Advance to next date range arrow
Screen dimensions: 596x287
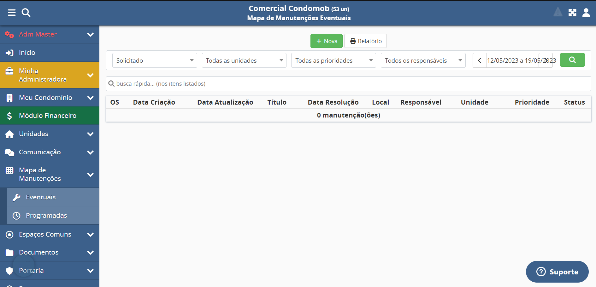546,60
